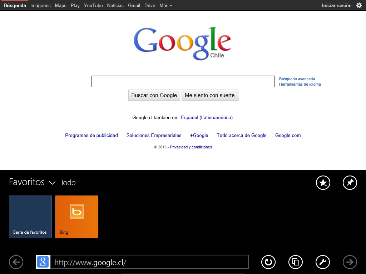Add to favorites star icon

coord(323,183)
